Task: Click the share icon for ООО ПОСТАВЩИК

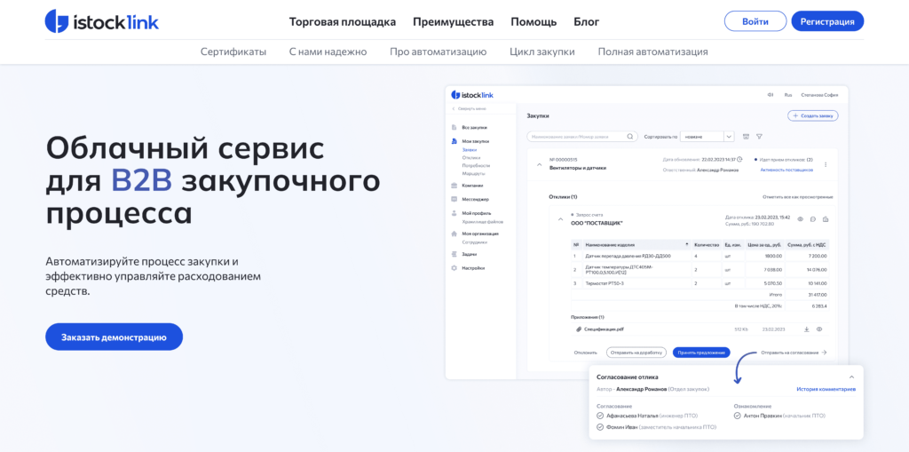Action: [x=826, y=219]
